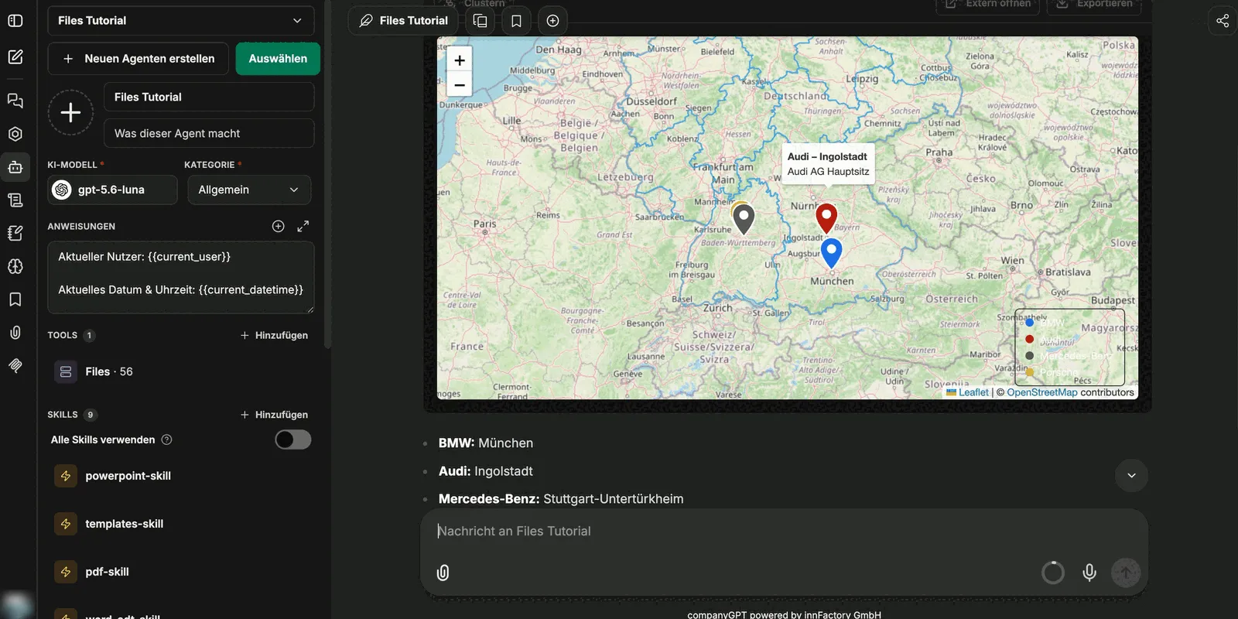Click the bookmark icon in top toolbar

(x=516, y=21)
